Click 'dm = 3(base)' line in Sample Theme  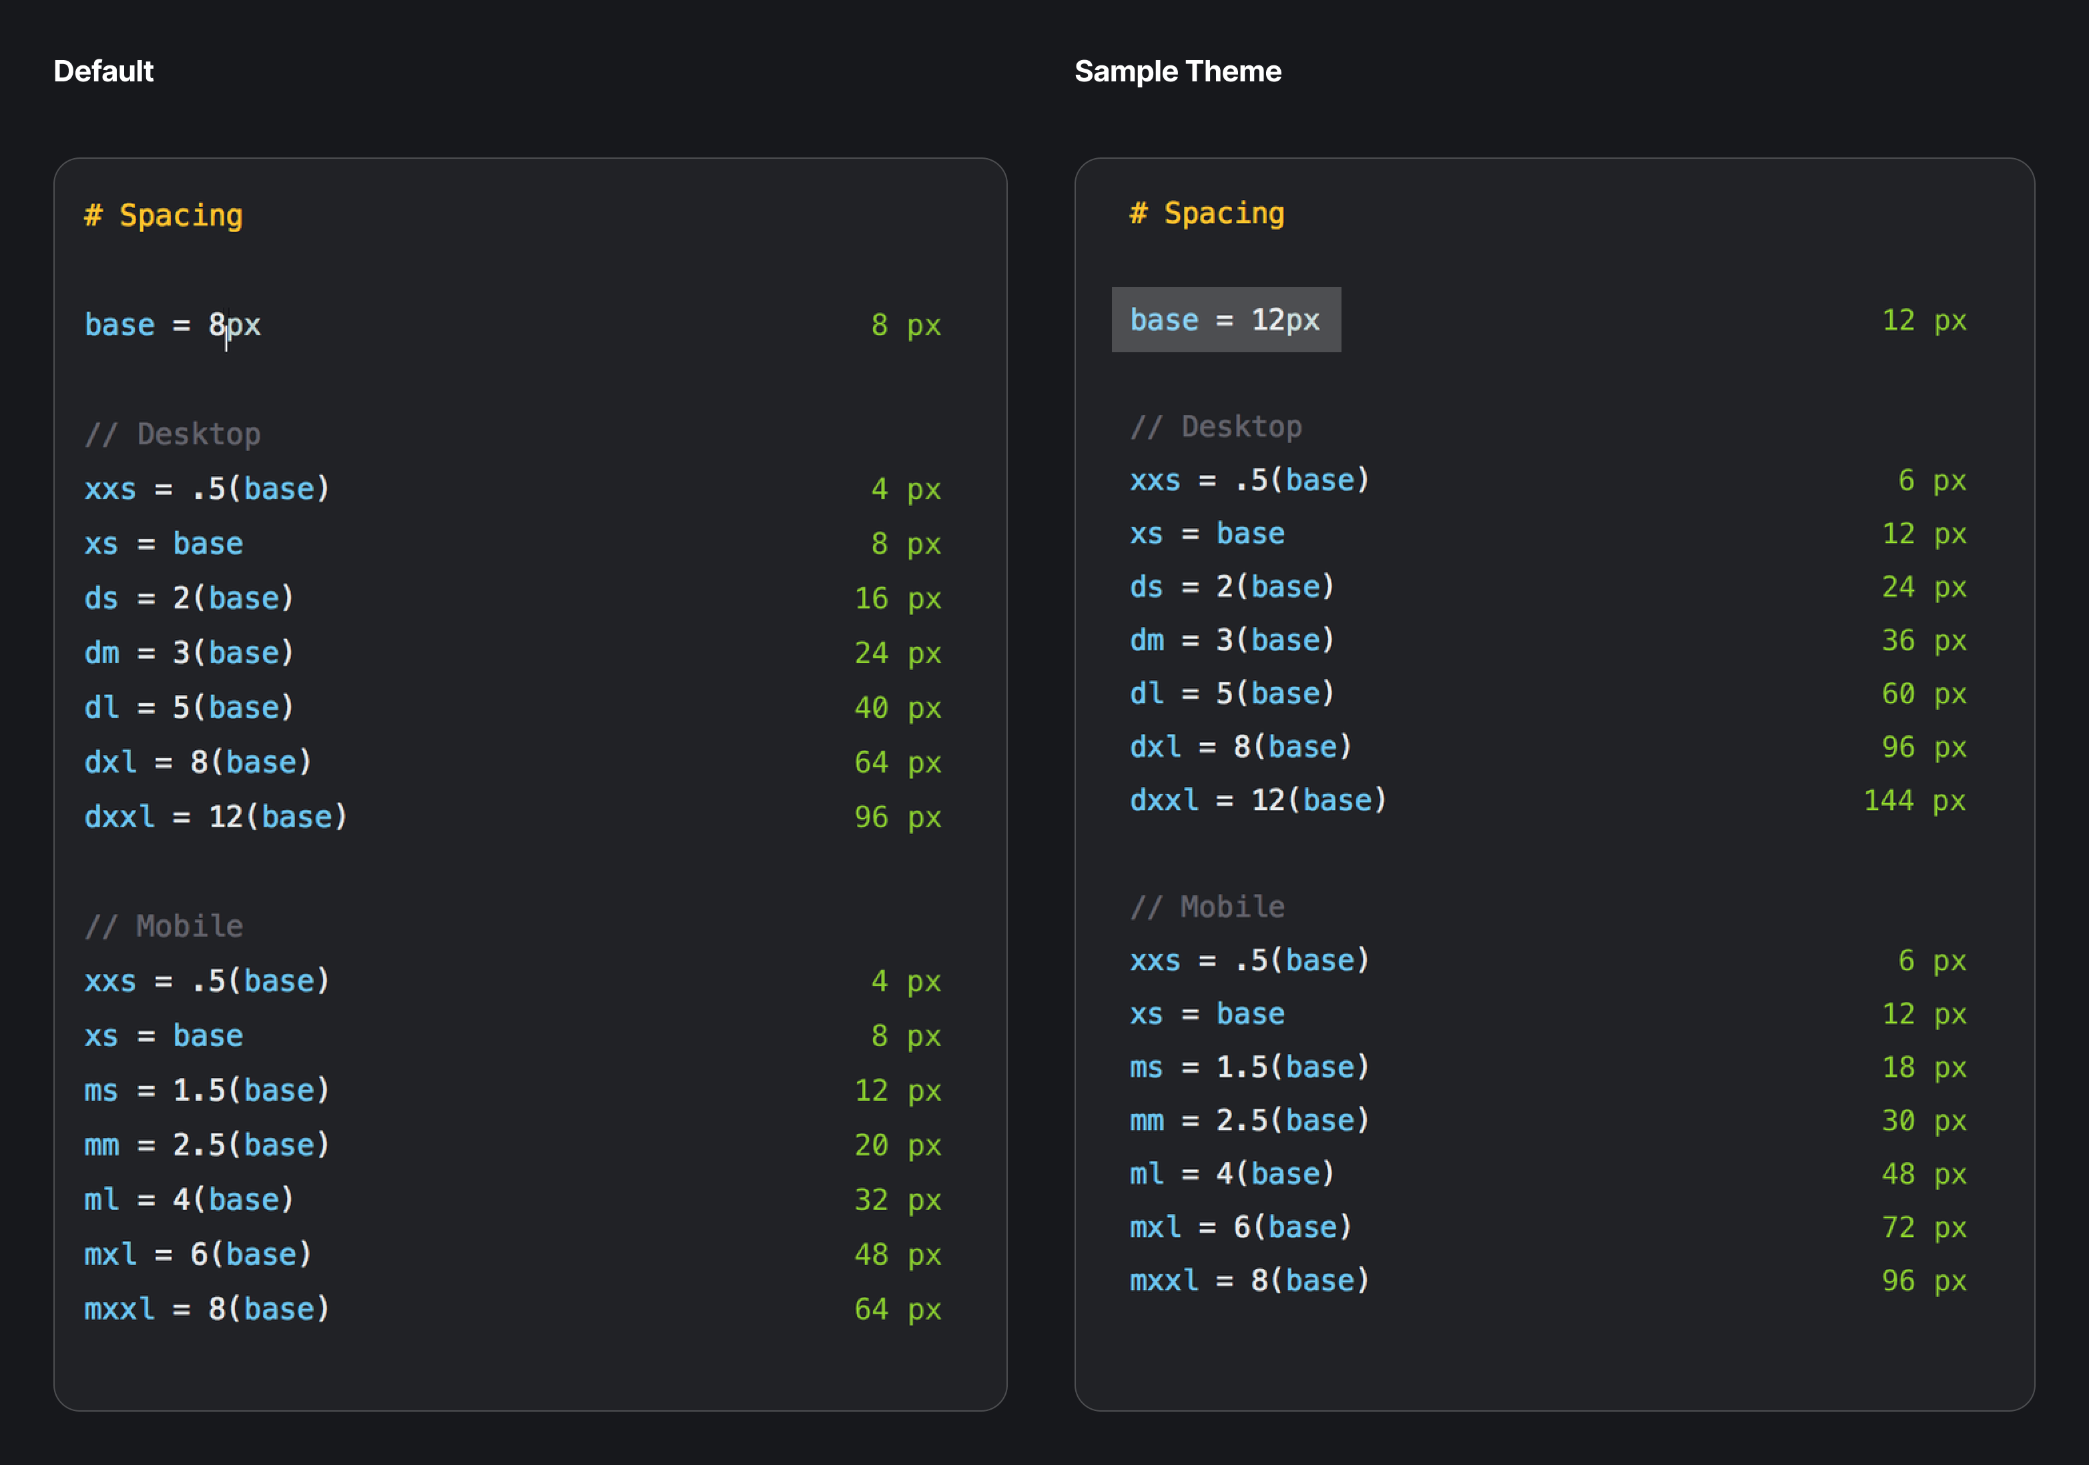click(x=1232, y=640)
